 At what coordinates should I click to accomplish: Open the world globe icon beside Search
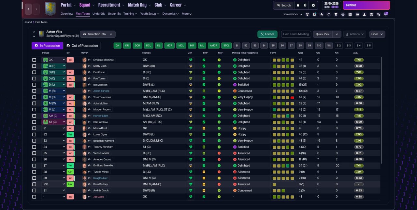pyautogui.click(x=305, y=5)
